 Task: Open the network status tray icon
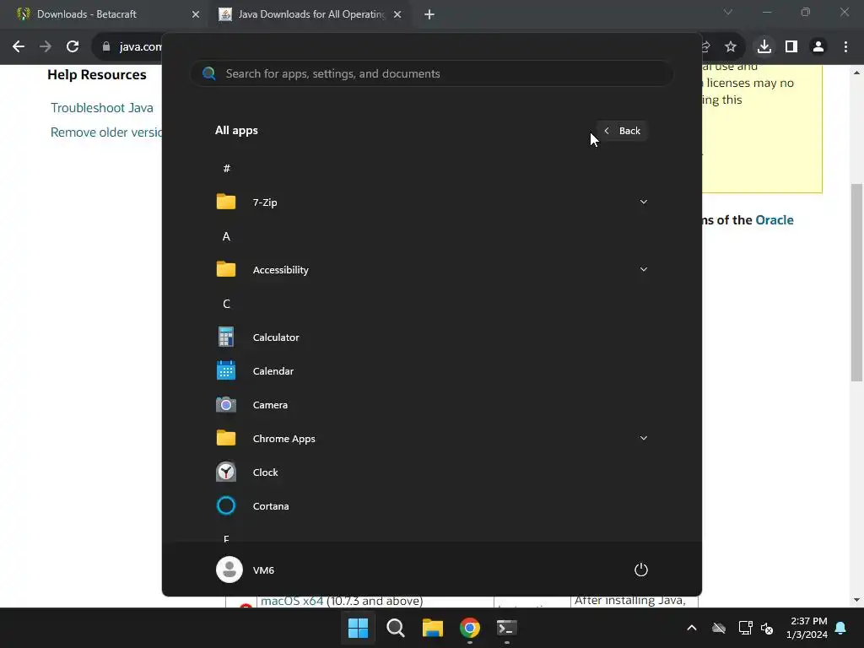746,628
